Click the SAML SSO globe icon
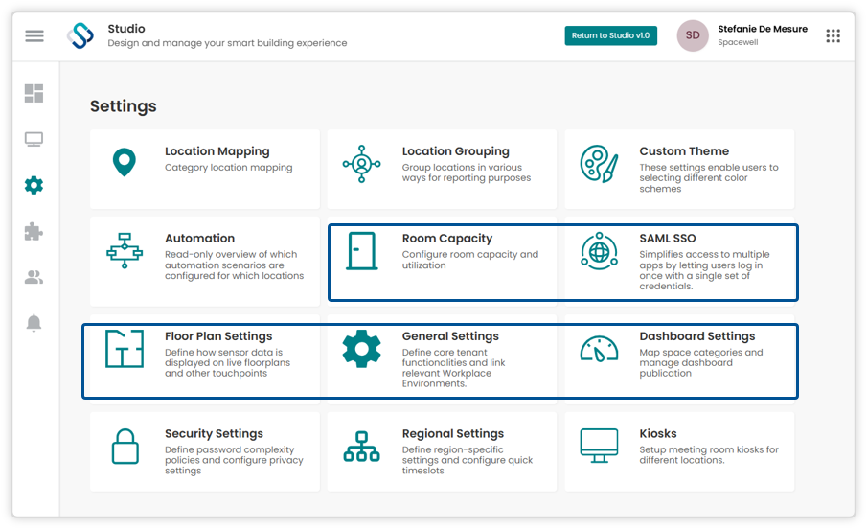 599,251
